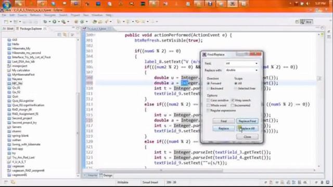Switch to the Package Explorer tab
333x187 pixels.
[x=31, y=29]
